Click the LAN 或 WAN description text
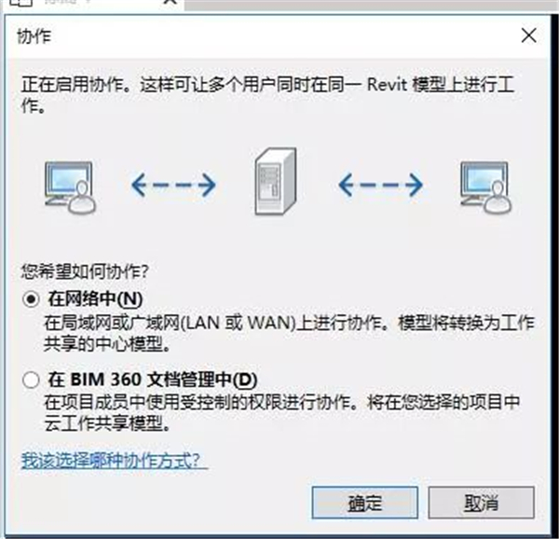 [x=289, y=333]
